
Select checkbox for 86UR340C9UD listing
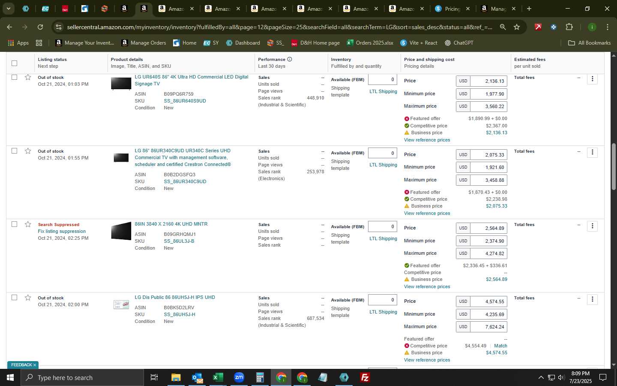pos(14,151)
